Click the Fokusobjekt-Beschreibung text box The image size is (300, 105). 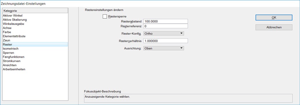click(188, 98)
